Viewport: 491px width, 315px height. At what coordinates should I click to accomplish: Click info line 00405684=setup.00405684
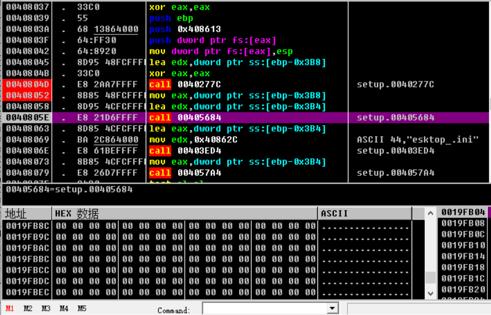pos(69,189)
